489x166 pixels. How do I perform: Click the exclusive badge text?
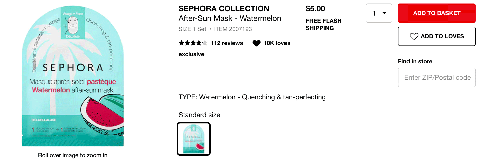[191, 54]
